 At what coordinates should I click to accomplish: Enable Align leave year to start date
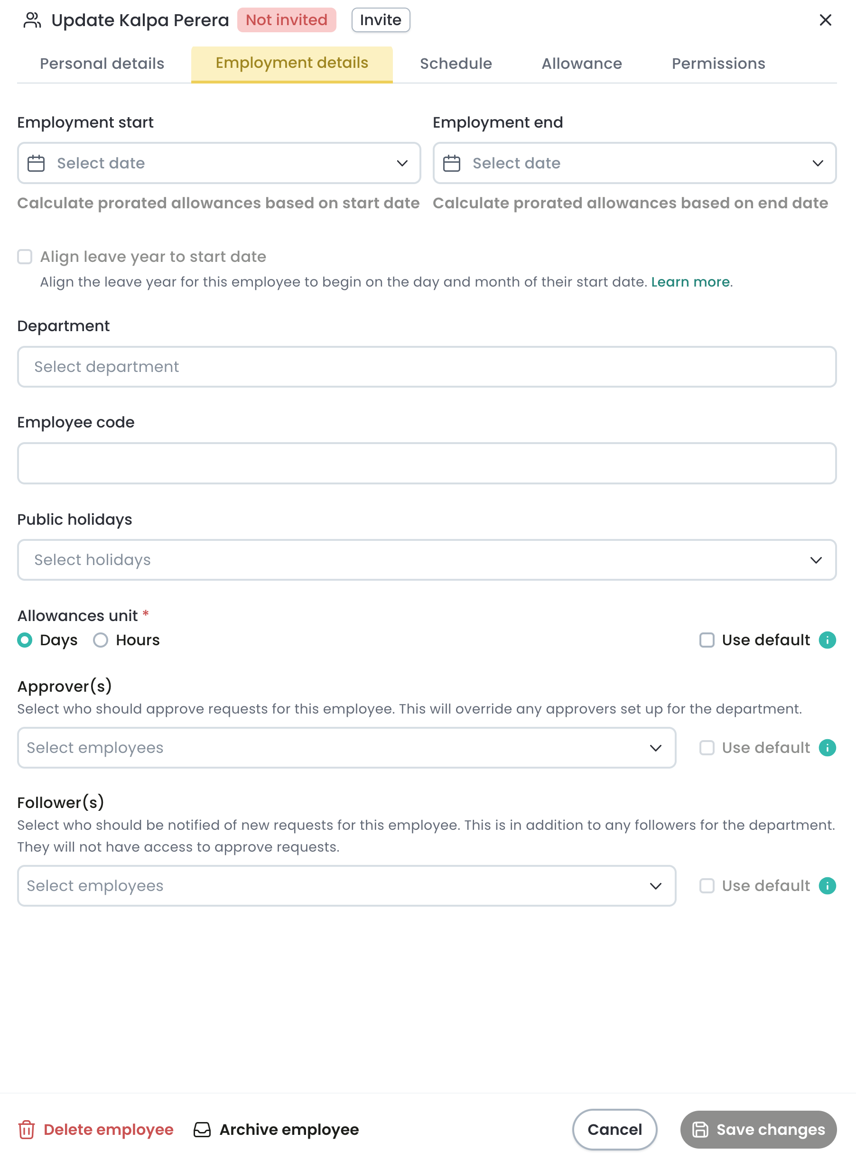pyautogui.click(x=25, y=257)
